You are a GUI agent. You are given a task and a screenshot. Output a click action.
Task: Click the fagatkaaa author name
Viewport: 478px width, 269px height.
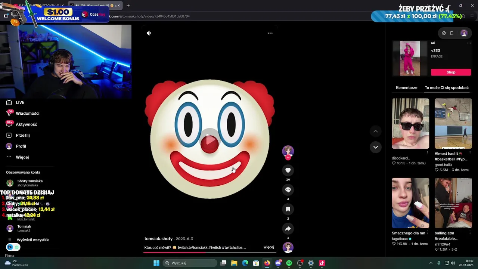(400, 239)
